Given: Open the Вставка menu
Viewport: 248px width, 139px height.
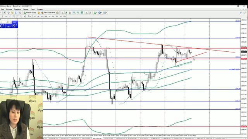Looking at the screenshot, I should (9, 9).
